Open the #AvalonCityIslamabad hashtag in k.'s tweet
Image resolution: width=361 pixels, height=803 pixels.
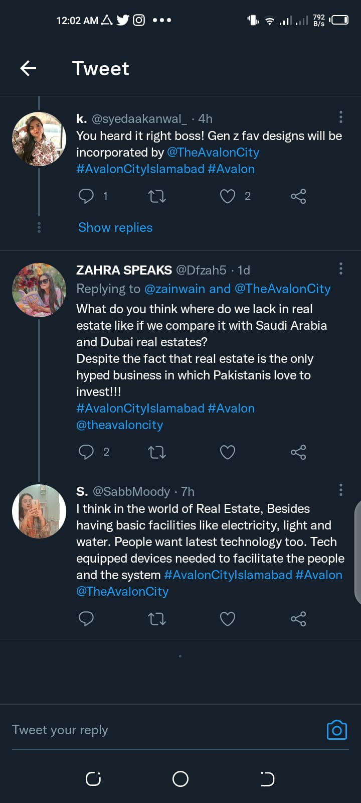pos(140,169)
